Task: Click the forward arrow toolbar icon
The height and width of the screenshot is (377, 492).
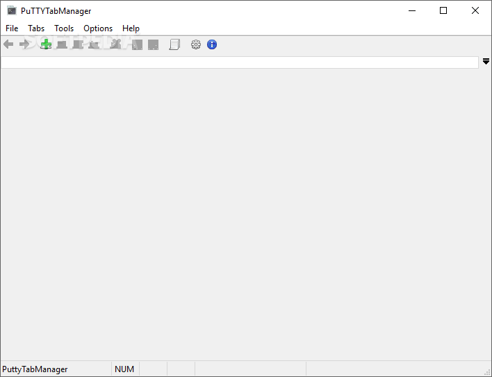Action: point(24,44)
